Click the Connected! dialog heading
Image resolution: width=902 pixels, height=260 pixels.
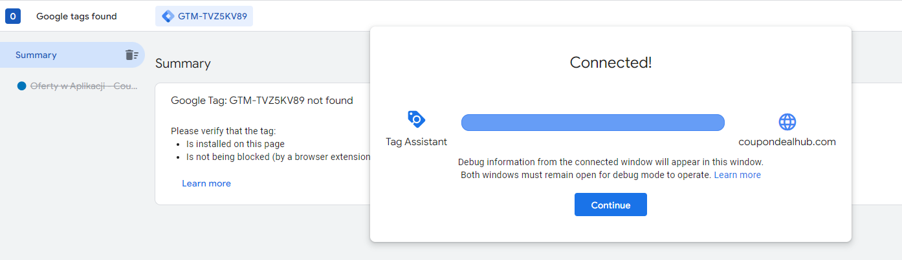(x=611, y=63)
